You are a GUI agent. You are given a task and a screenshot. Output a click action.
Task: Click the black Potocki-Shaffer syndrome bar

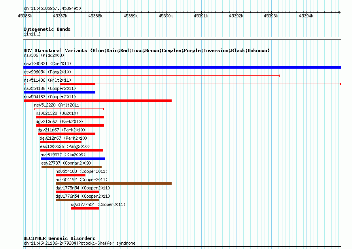(182, 247)
